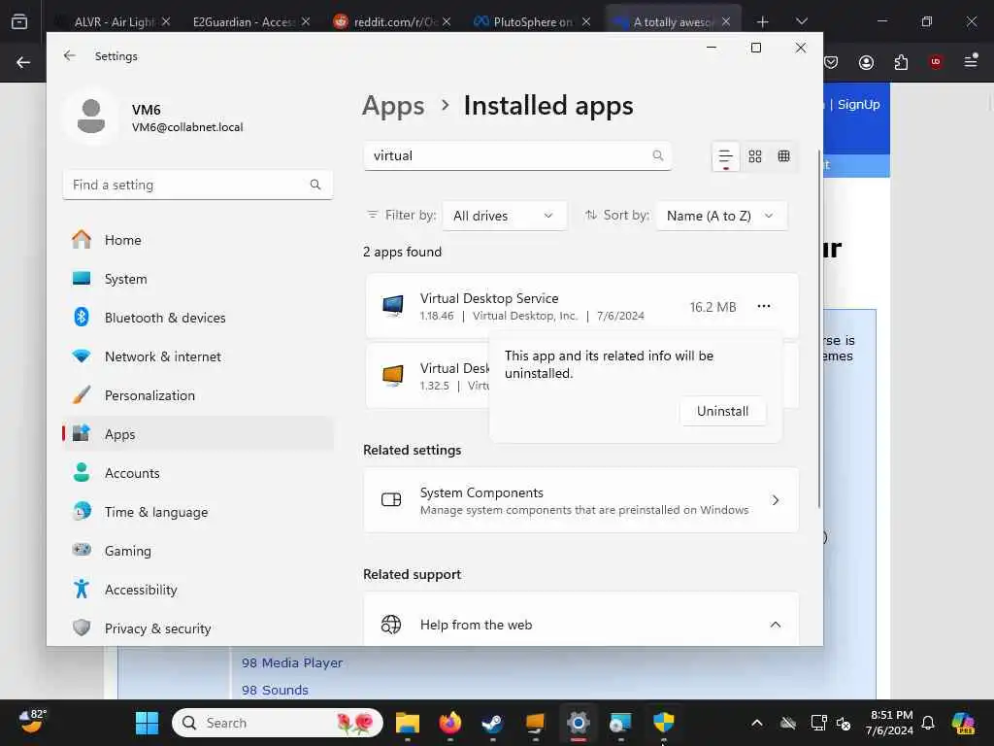Switch installed apps to table view

[x=784, y=156]
